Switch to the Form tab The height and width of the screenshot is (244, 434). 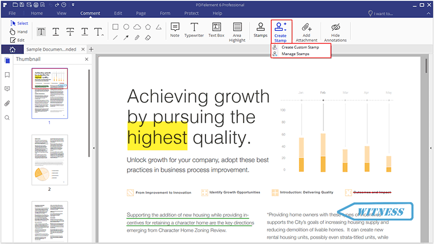(x=165, y=13)
